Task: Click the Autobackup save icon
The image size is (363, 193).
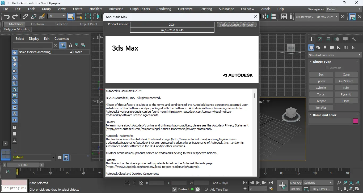Action: (353, 17)
